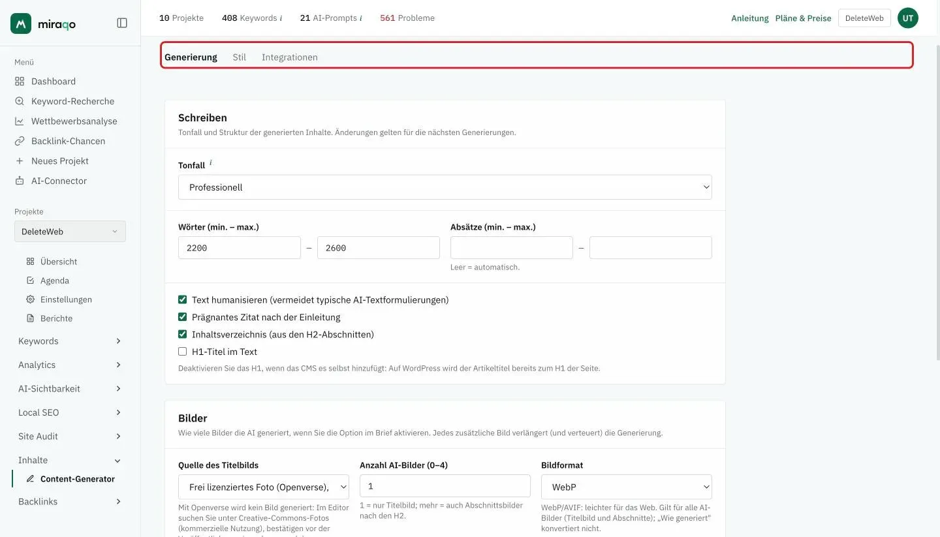
Task: Click the Keyword-Recherche magnifier icon
Action: point(20,101)
